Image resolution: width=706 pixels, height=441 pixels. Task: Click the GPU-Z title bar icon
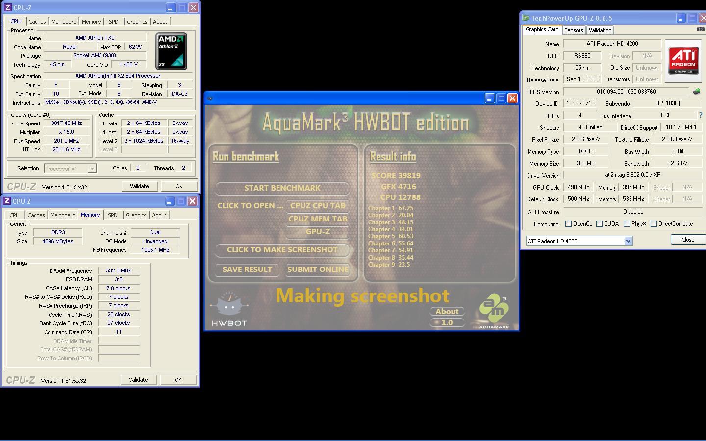(x=526, y=18)
